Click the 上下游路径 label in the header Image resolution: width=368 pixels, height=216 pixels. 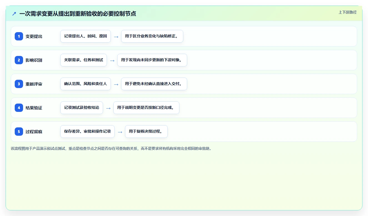[x=347, y=12]
